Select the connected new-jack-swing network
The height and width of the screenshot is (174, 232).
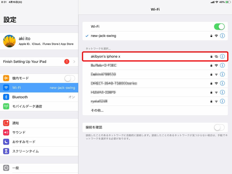116,36
